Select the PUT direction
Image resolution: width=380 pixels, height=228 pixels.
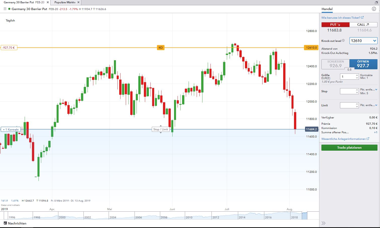pos(335,25)
